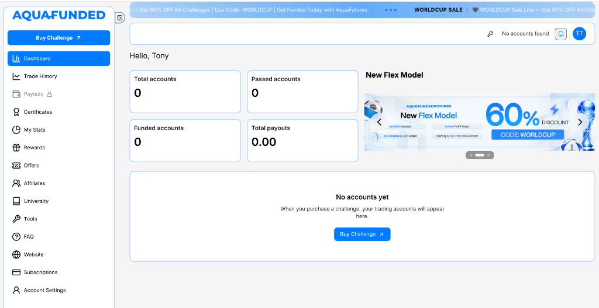Viewport: 599px width, 308px height.
Task: Open the Dashboard menu item
Action: (x=59, y=58)
